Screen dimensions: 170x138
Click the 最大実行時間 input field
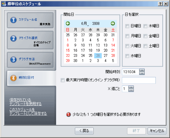coord(139,80)
